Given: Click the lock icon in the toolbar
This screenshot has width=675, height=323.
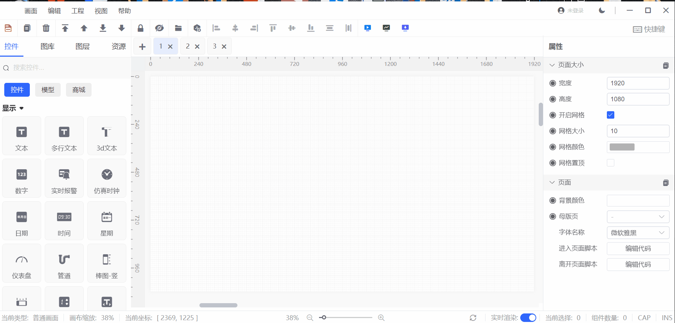Looking at the screenshot, I should click(141, 28).
